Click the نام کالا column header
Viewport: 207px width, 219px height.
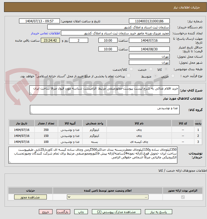pos(139,123)
